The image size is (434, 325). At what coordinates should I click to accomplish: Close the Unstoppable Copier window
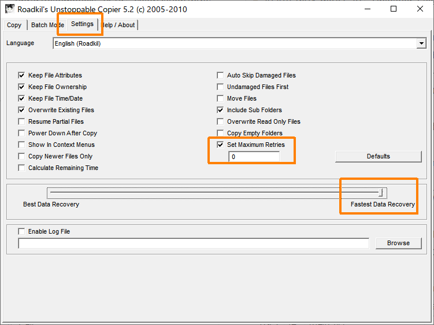coord(420,9)
